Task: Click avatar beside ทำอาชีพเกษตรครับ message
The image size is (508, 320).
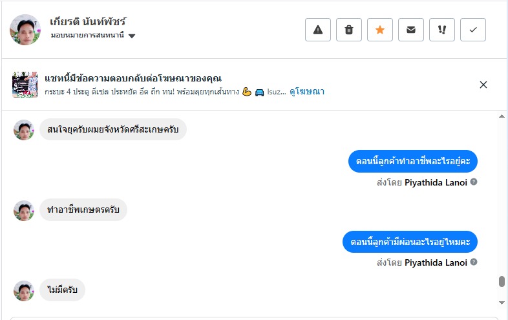Action: point(24,211)
